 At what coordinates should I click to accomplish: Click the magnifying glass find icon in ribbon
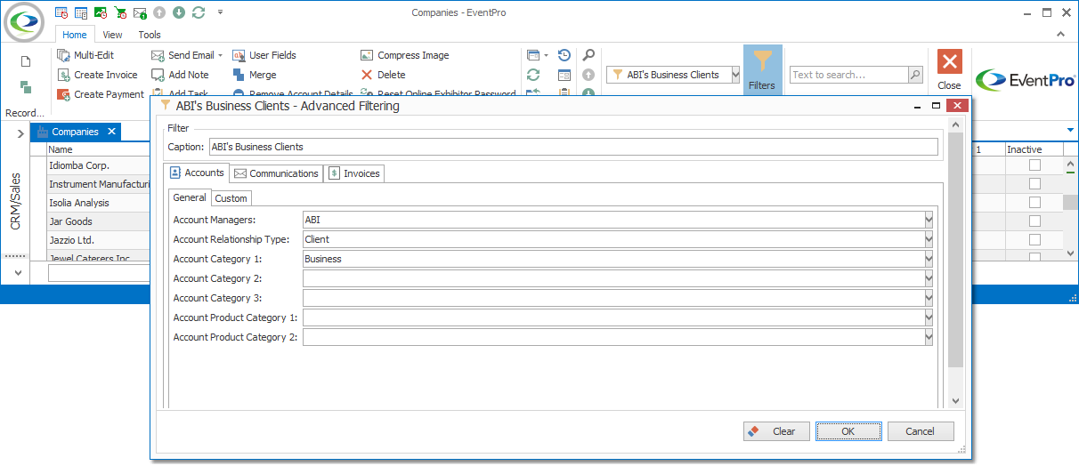pyautogui.click(x=588, y=55)
